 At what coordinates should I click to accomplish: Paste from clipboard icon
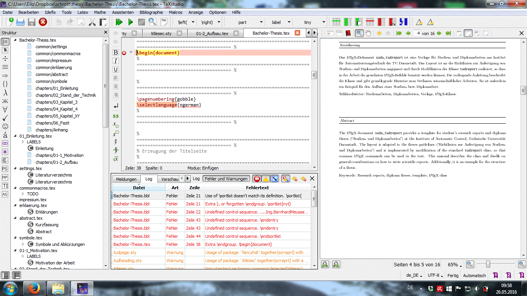click(x=103, y=22)
